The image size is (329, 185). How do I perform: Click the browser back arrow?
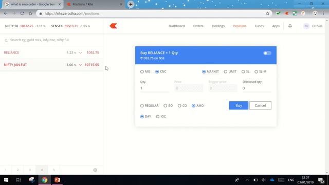point(6,13)
